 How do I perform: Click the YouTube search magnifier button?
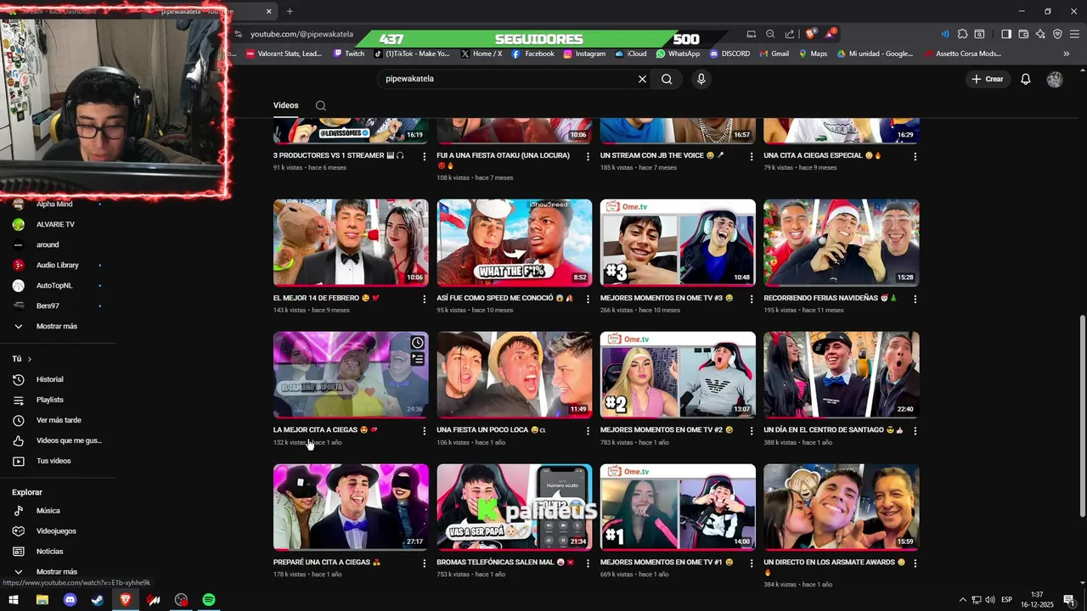[x=667, y=79]
